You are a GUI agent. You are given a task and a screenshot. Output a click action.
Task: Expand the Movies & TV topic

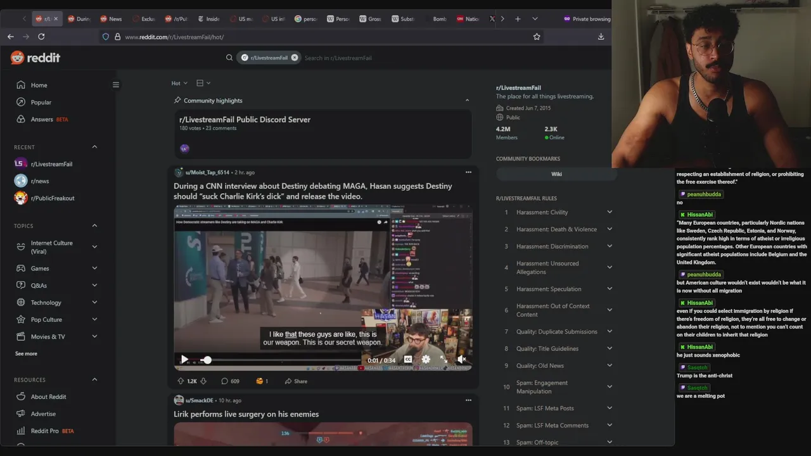(94, 337)
